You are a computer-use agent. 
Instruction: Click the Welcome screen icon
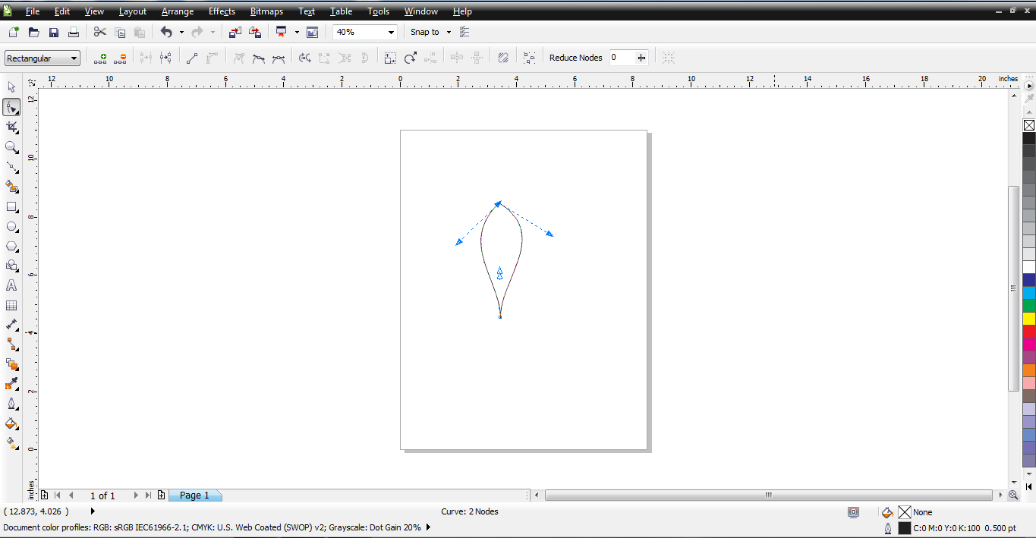tap(312, 32)
